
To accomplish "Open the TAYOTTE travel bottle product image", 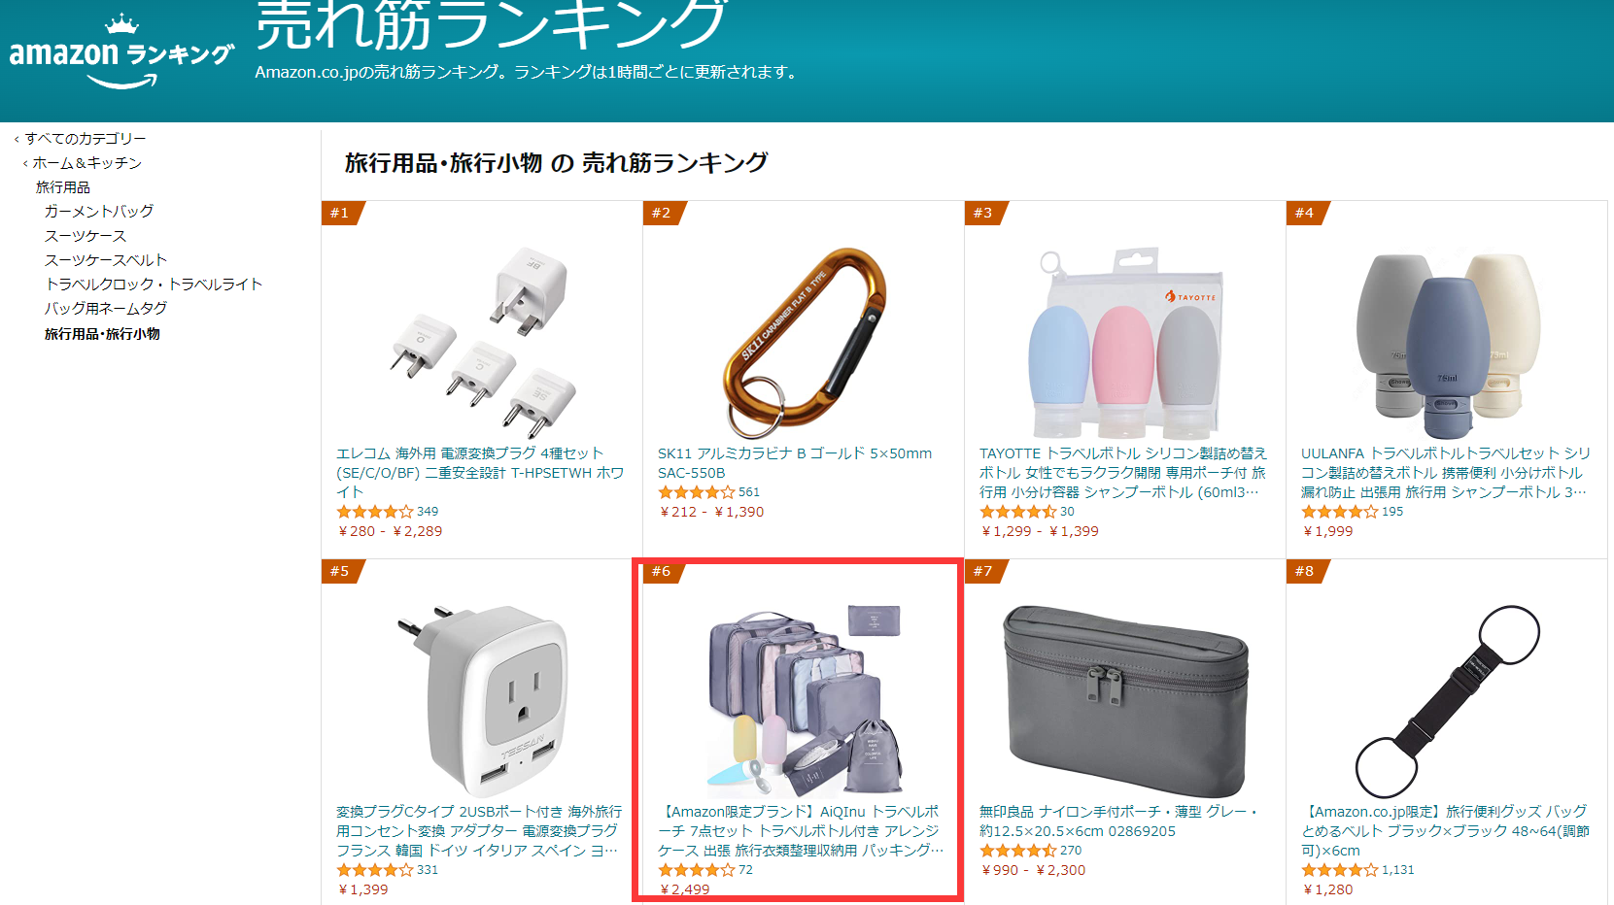I will pyautogui.click(x=1124, y=343).
